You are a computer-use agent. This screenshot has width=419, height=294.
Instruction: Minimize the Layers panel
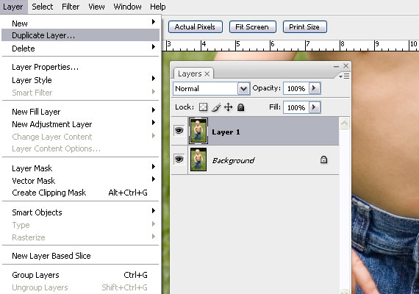pos(336,66)
